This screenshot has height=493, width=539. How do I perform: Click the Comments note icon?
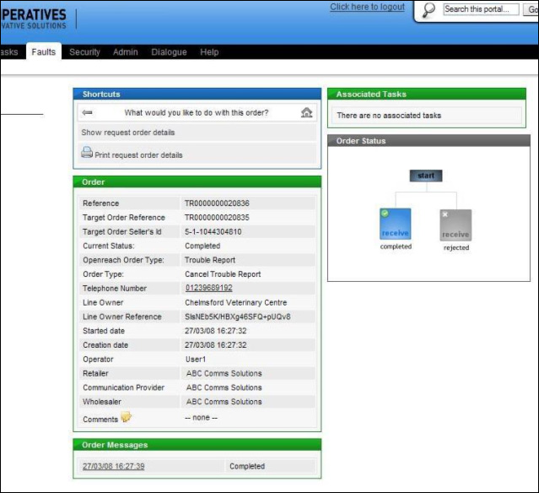127,417
